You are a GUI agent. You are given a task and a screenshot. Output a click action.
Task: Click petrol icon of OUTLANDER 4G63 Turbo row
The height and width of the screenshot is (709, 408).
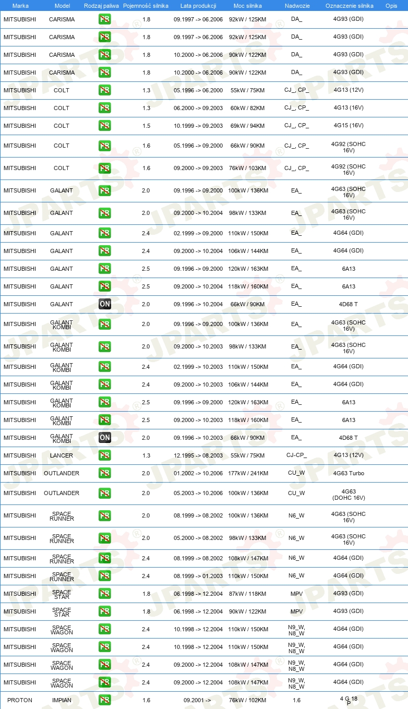pyautogui.click(x=105, y=473)
